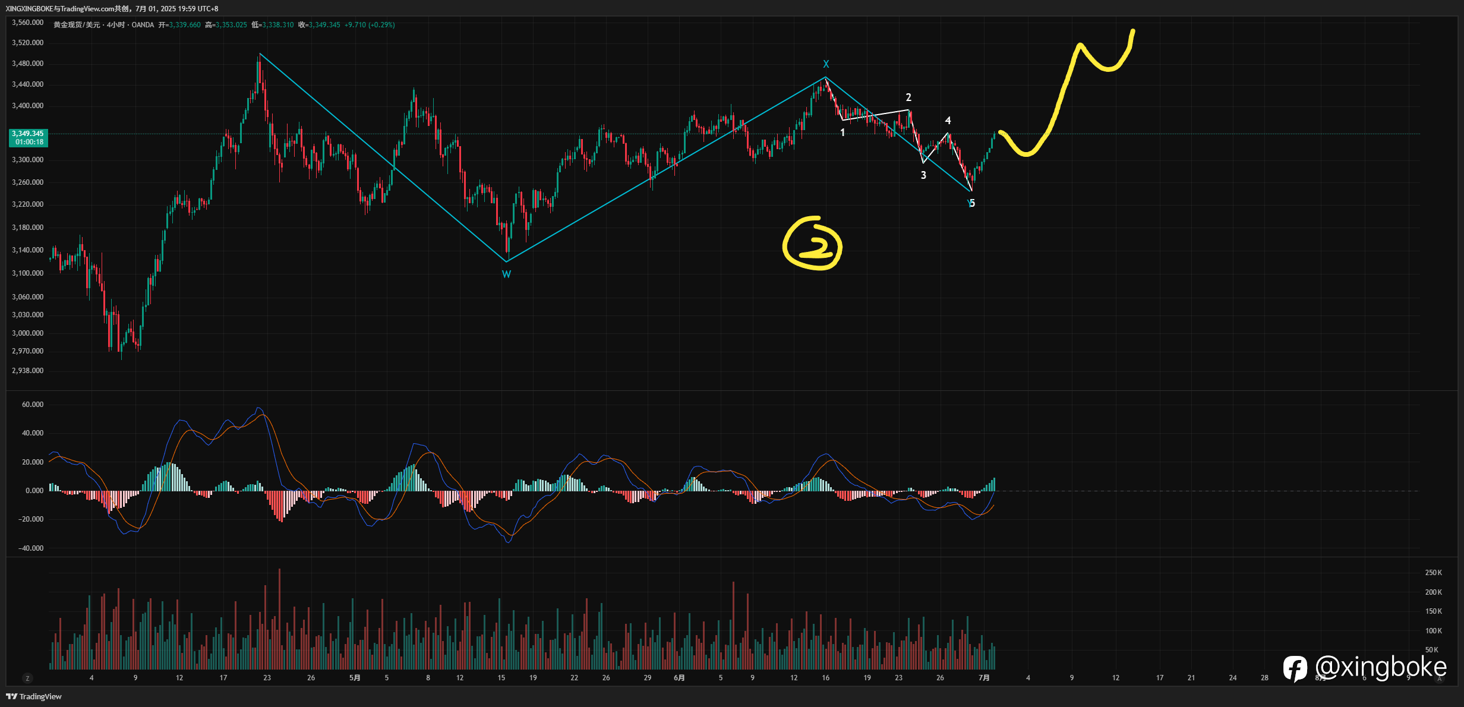Image resolution: width=1464 pixels, height=707 pixels.
Task: Click the 250K volume axis label
Action: coord(1433,573)
